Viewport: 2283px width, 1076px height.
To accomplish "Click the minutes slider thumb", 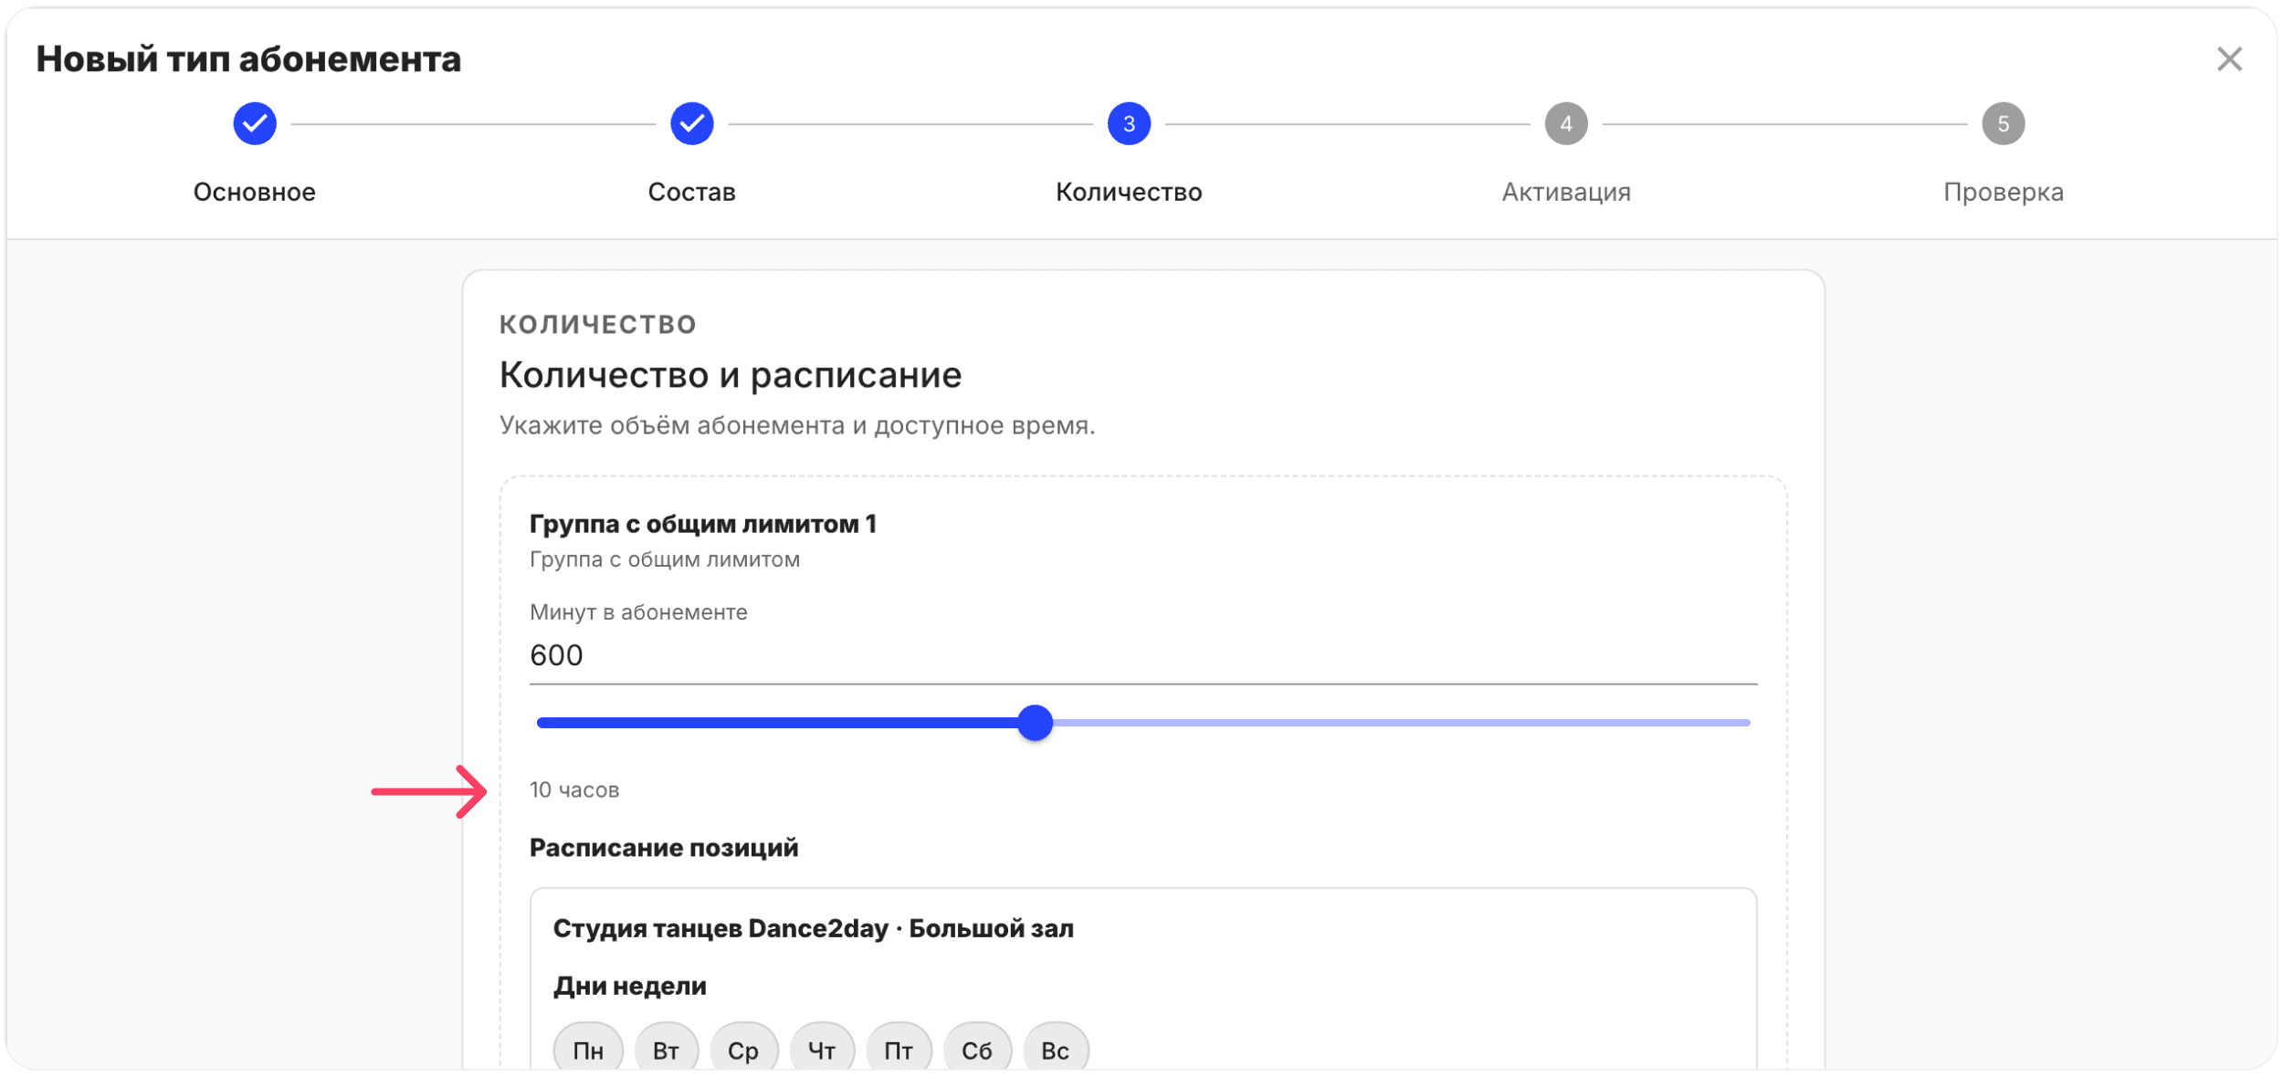I will click(x=1035, y=722).
